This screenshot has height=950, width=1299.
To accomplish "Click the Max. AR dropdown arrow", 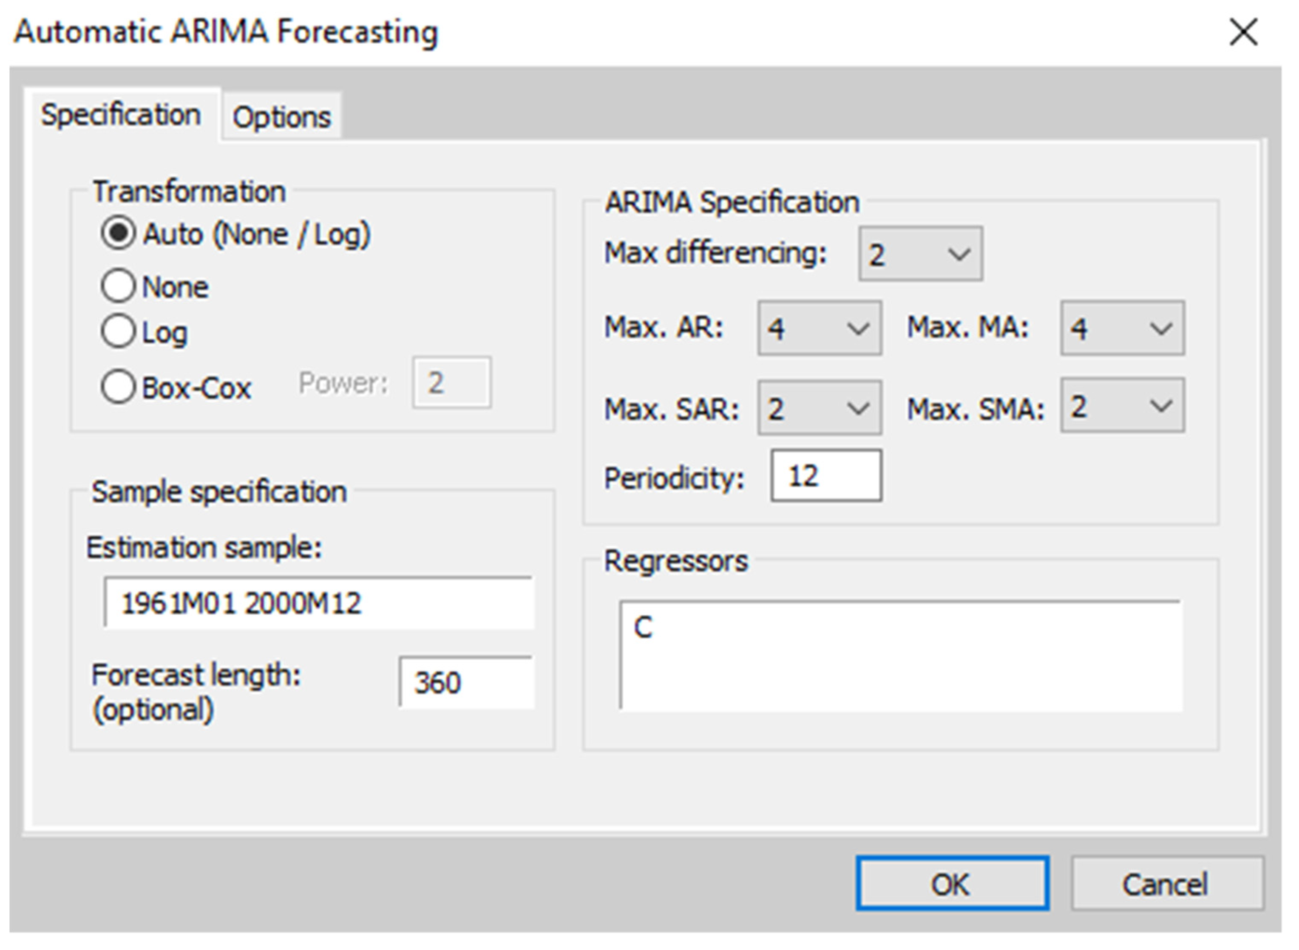I will click(858, 328).
